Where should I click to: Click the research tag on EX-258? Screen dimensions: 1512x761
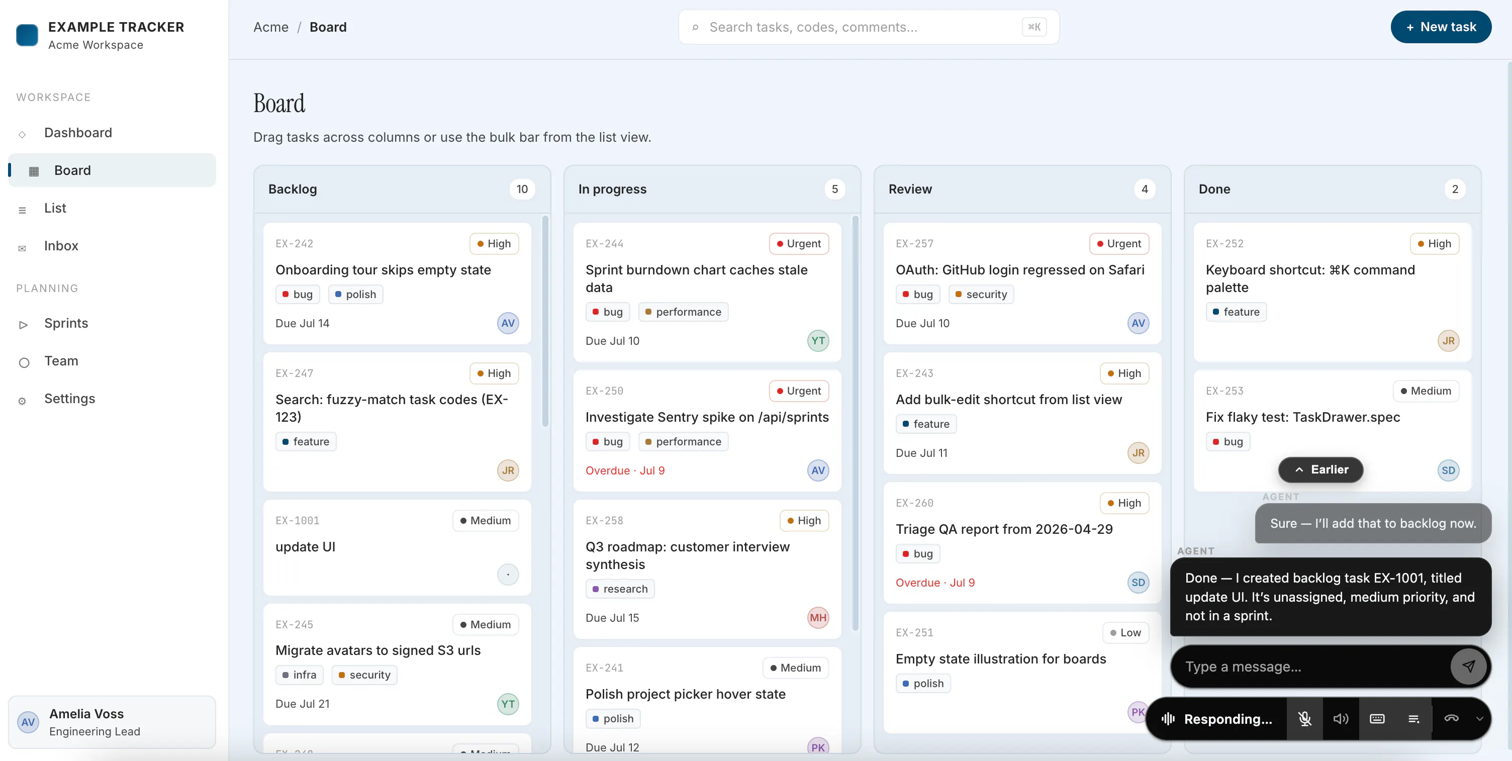coord(620,589)
